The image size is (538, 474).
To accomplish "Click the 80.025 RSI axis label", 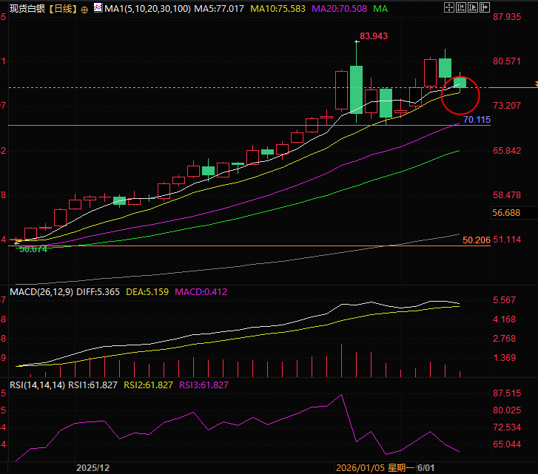I will (x=507, y=410).
